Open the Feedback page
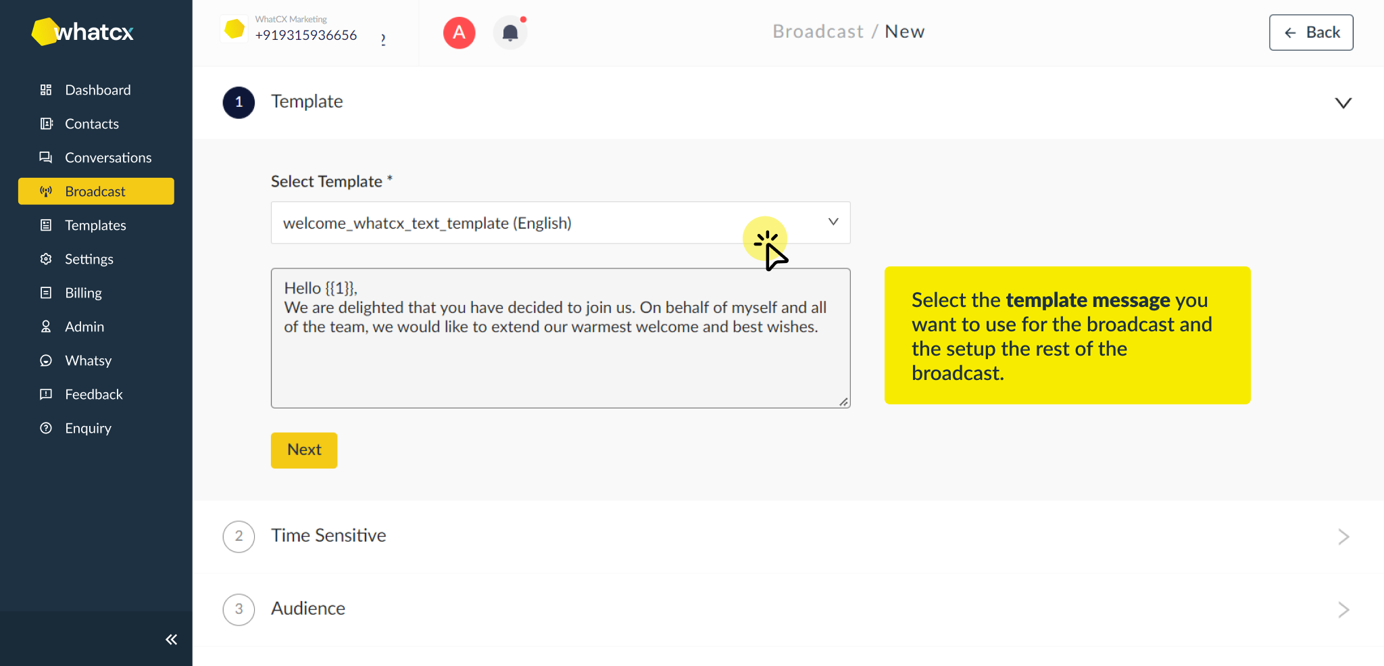This screenshot has width=1384, height=666. point(93,394)
